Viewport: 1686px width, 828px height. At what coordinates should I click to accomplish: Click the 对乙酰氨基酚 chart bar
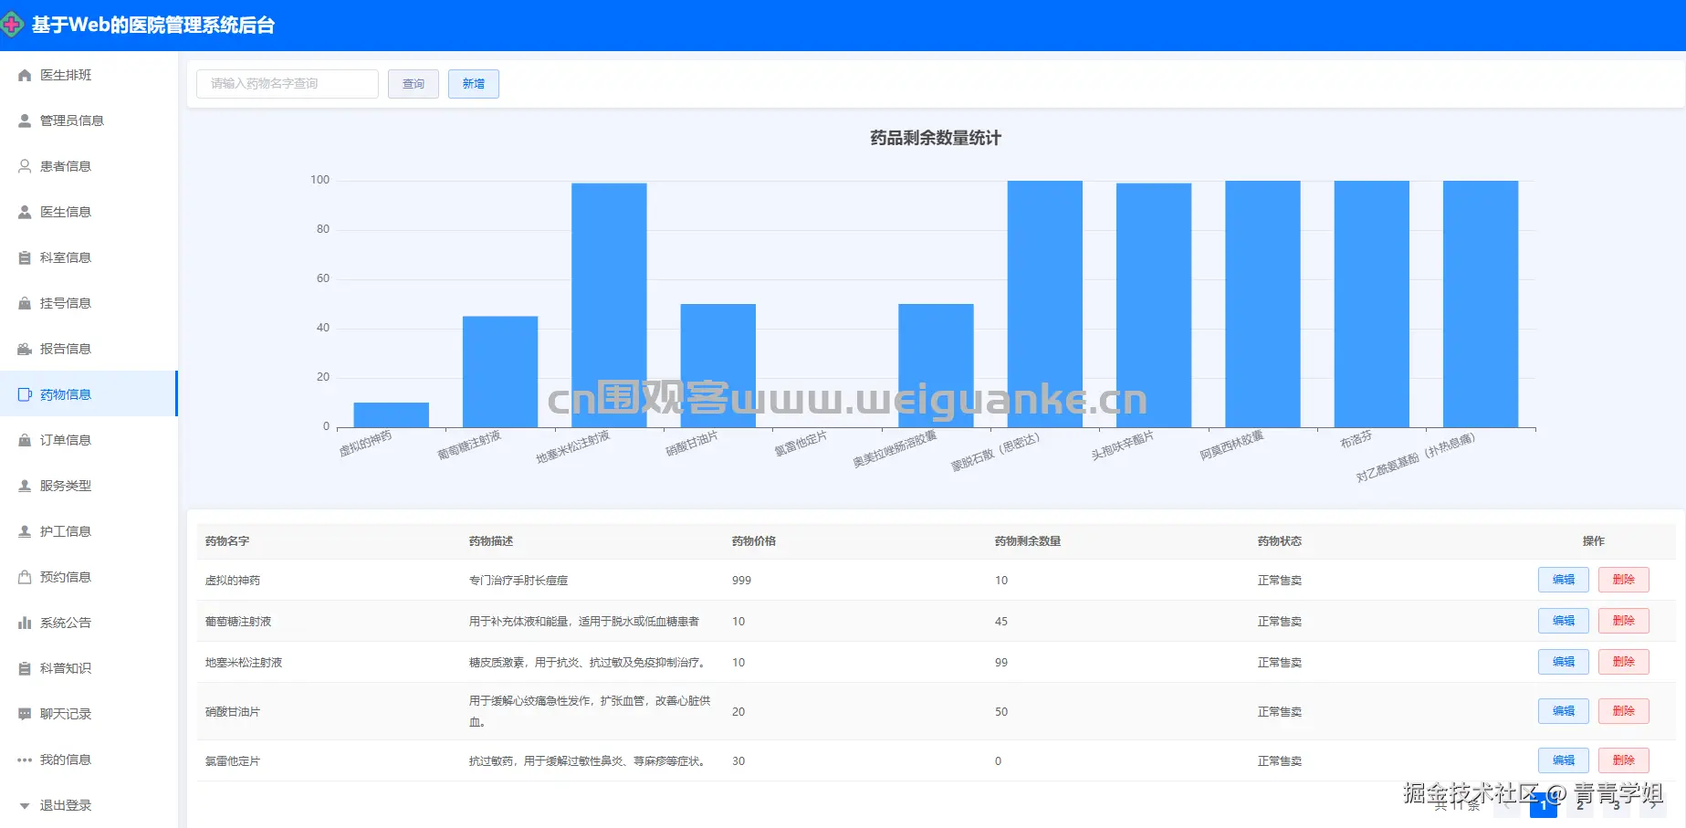pyautogui.click(x=1481, y=304)
